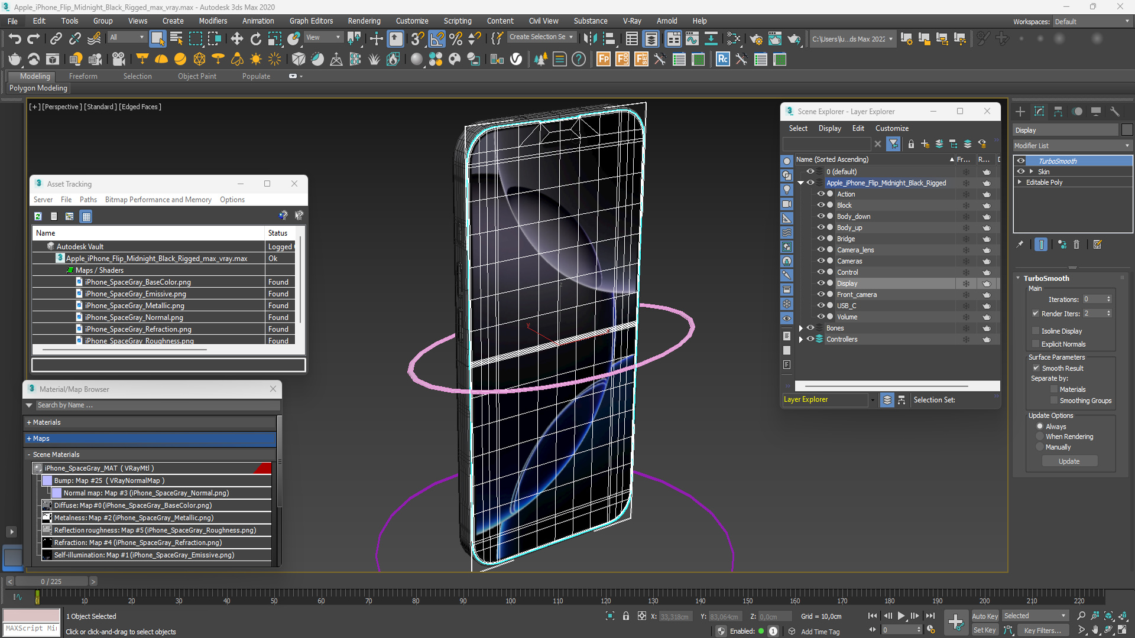Viewport: 1135px width, 638px height.
Task: Select the Manually update option
Action: [x=1040, y=447]
